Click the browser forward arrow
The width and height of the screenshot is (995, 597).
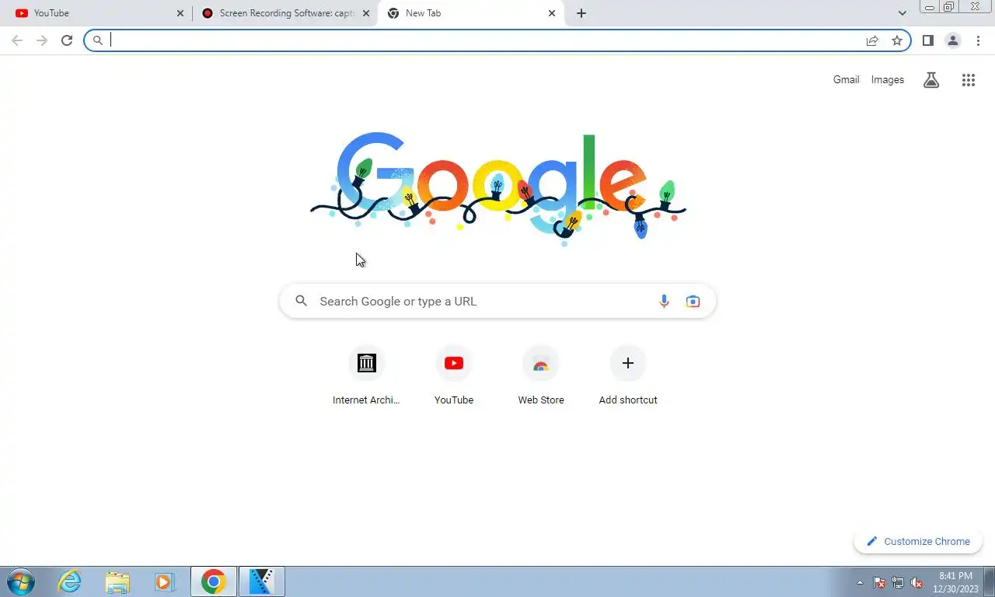click(x=42, y=40)
